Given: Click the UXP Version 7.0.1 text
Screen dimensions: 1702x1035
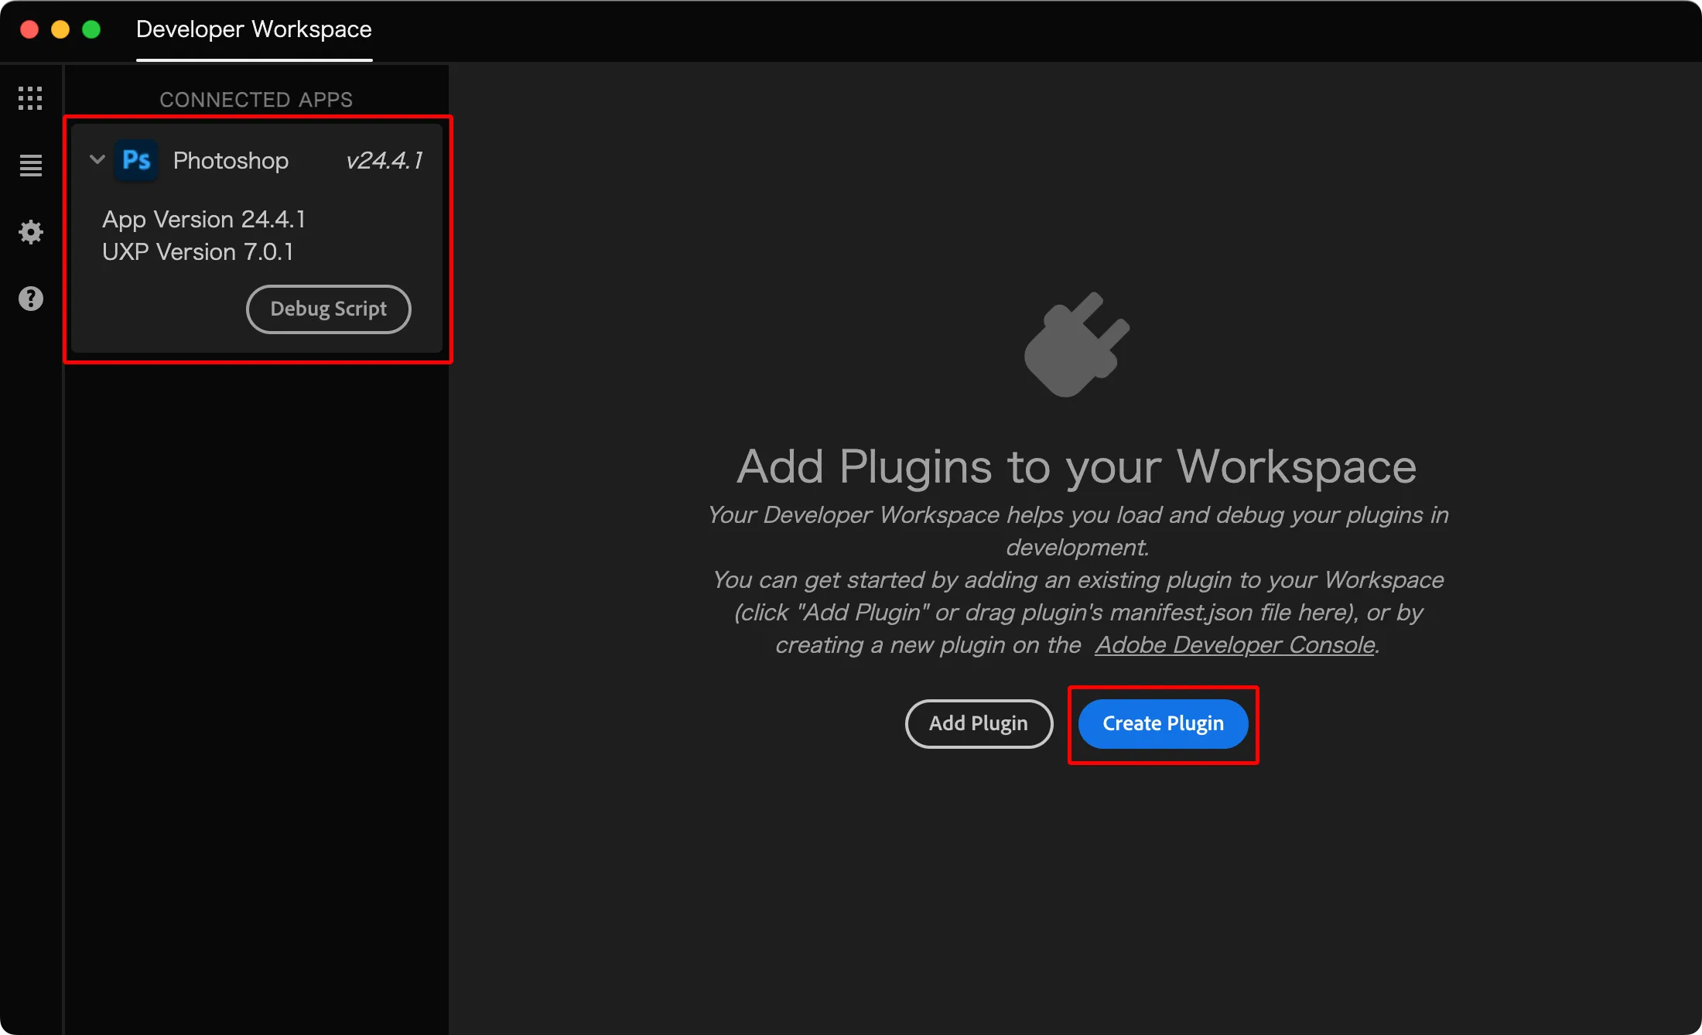Looking at the screenshot, I should click(x=197, y=252).
